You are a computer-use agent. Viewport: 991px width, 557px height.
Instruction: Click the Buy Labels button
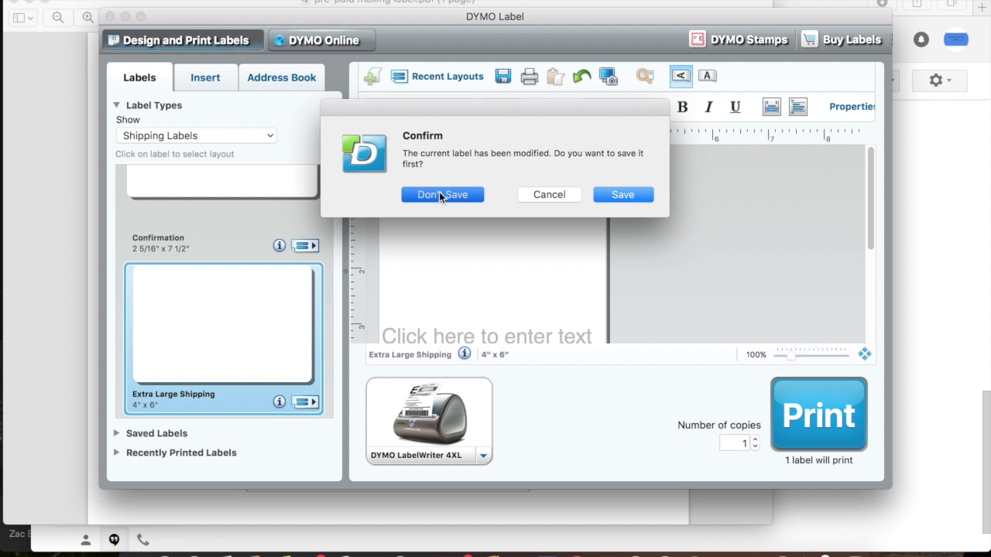pos(842,39)
